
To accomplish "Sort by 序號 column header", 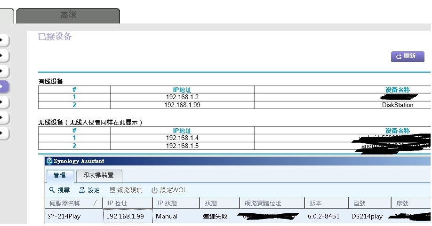I will pyautogui.click(x=411, y=203).
